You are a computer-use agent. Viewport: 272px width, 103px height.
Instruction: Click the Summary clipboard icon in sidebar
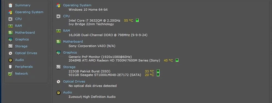coord(10,5)
